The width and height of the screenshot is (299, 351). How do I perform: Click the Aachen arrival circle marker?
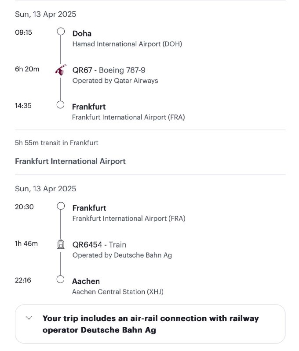60,279
